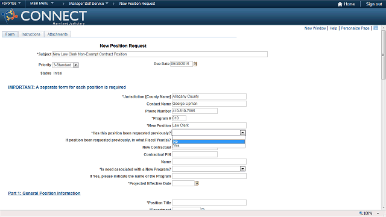Click the IMPORTANT heading link

[x=21, y=87]
